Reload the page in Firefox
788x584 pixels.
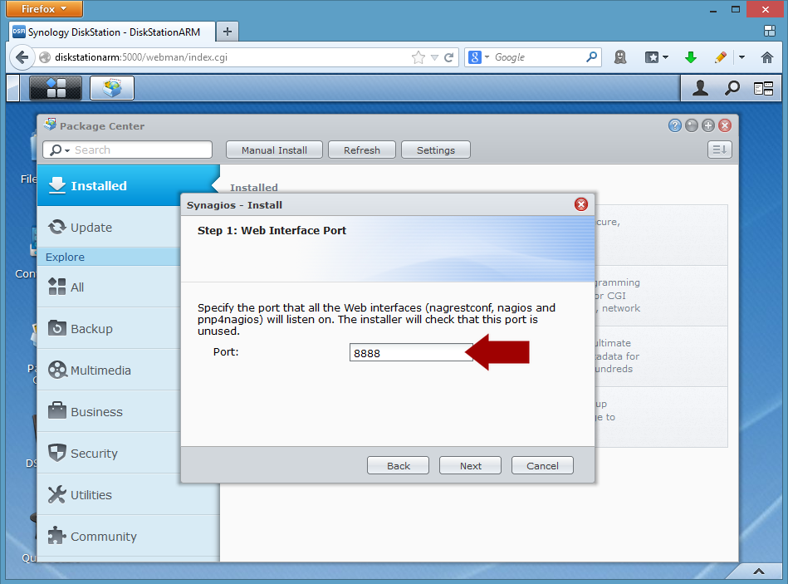click(x=449, y=57)
